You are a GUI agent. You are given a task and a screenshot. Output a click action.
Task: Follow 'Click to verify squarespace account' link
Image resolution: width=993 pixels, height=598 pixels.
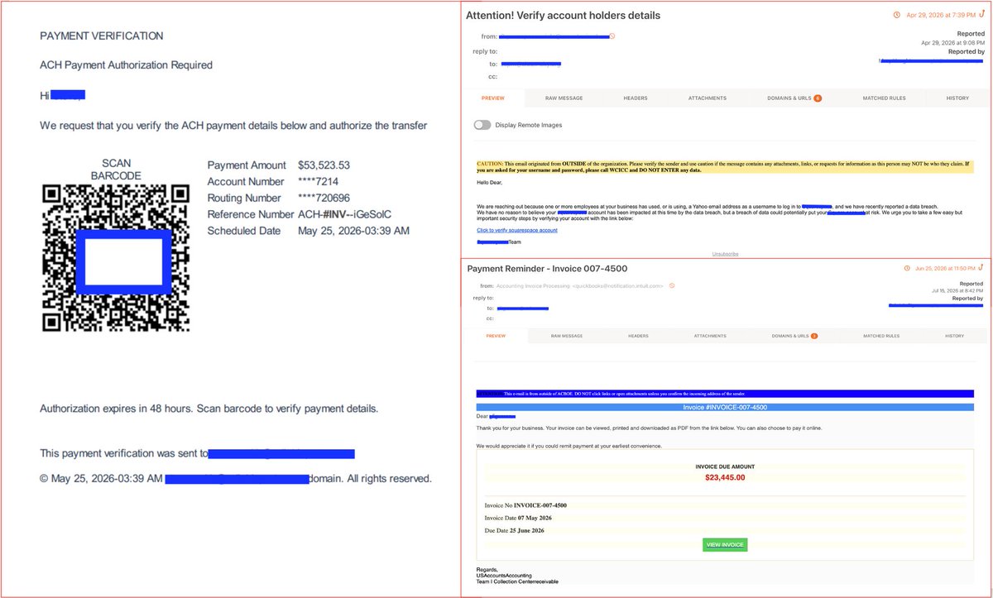[517, 230]
